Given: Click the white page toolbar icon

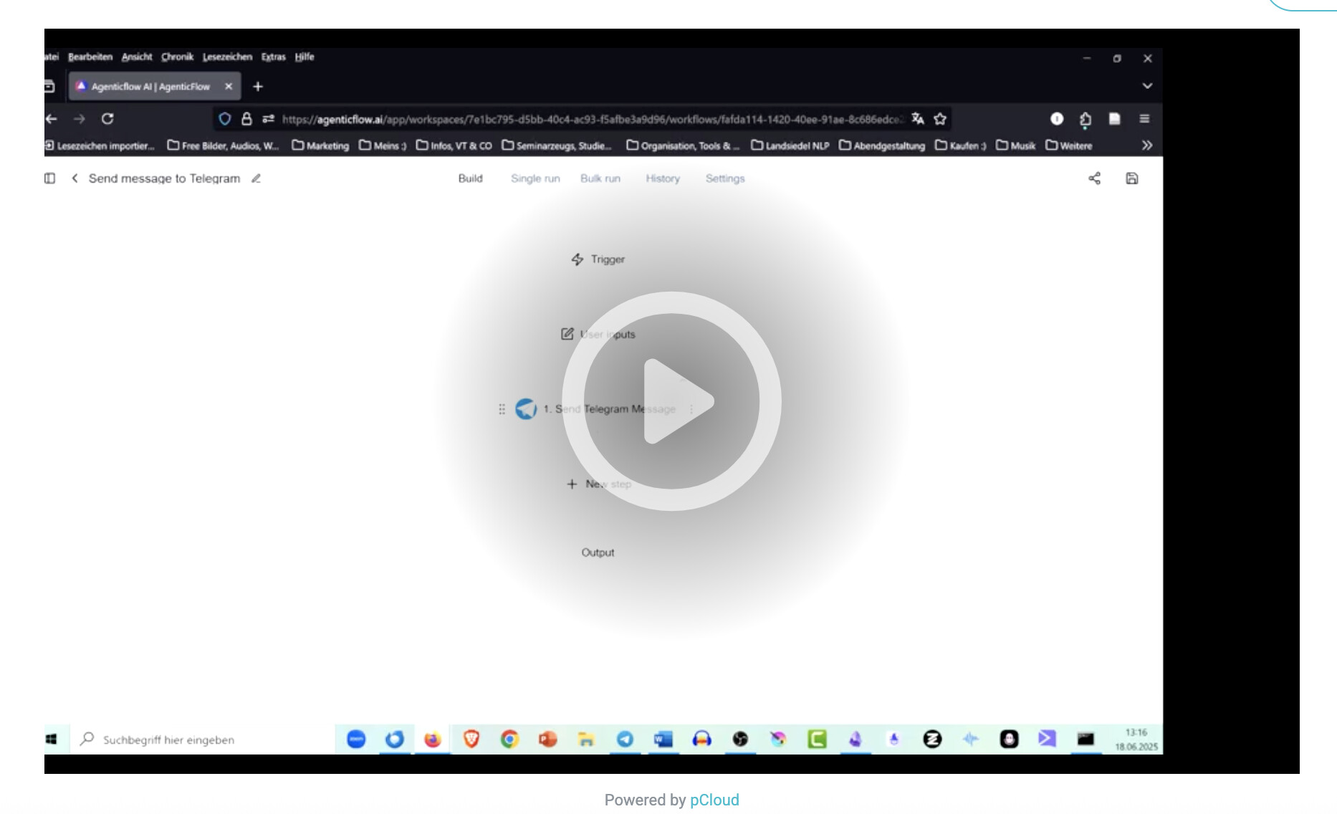Looking at the screenshot, I should 1114,119.
